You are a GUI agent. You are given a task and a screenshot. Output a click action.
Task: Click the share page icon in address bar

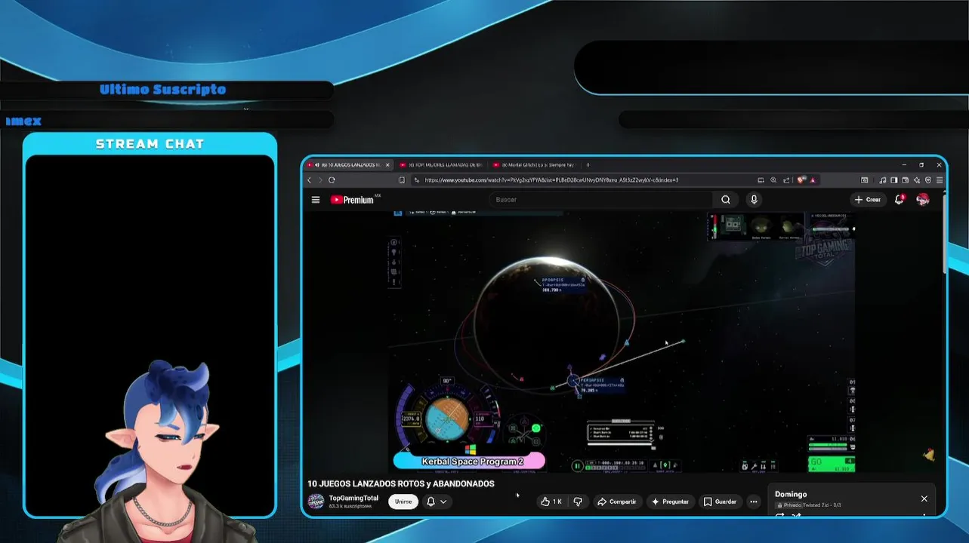point(786,180)
